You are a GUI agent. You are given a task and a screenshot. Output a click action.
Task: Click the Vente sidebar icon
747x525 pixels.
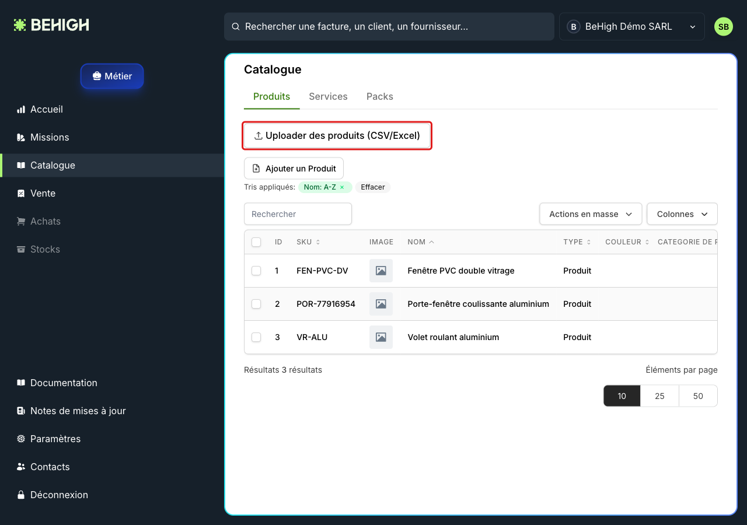pos(21,194)
